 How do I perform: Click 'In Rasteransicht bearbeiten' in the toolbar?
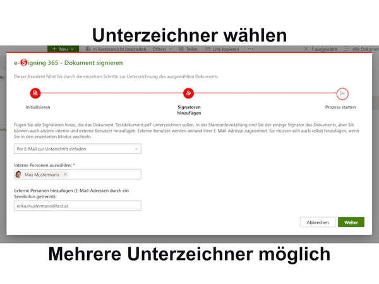point(116,49)
